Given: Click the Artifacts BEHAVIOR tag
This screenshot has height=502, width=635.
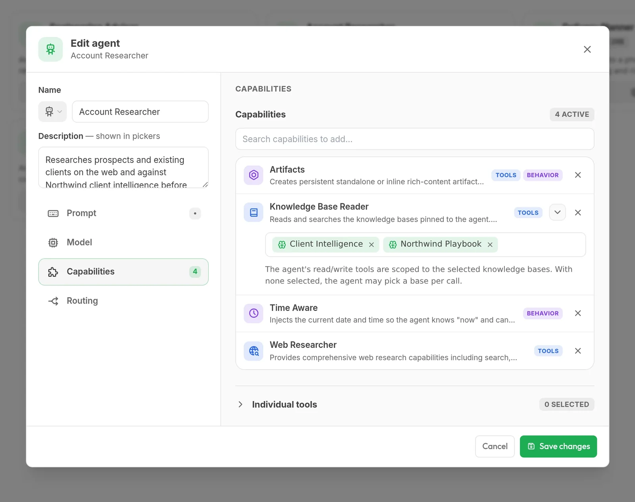Looking at the screenshot, I should pos(543,175).
